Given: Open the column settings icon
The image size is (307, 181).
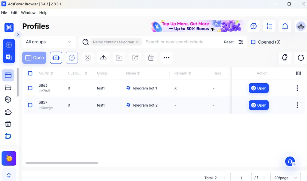Looking at the screenshot, I should click(x=298, y=73).
